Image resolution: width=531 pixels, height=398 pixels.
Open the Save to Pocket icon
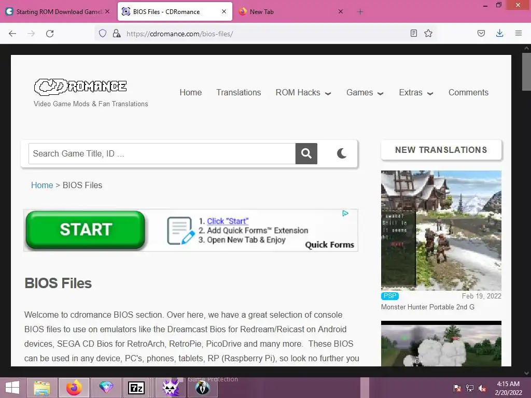coord(481,33)
